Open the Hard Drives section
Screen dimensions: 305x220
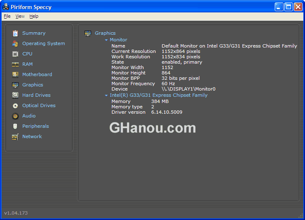36,95
